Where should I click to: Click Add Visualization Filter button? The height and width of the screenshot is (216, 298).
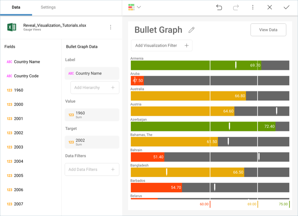(x=162, y=46)
